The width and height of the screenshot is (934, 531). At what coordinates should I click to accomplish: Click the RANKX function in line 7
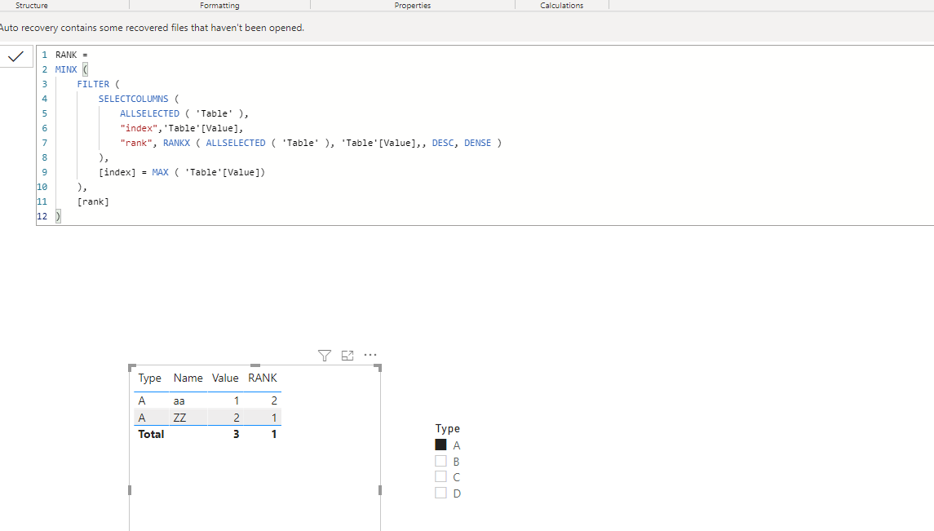(x=177, y=143)
